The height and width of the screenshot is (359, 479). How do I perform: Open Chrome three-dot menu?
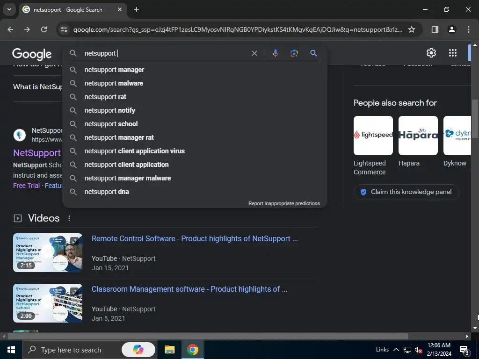[x=468, y=29]
